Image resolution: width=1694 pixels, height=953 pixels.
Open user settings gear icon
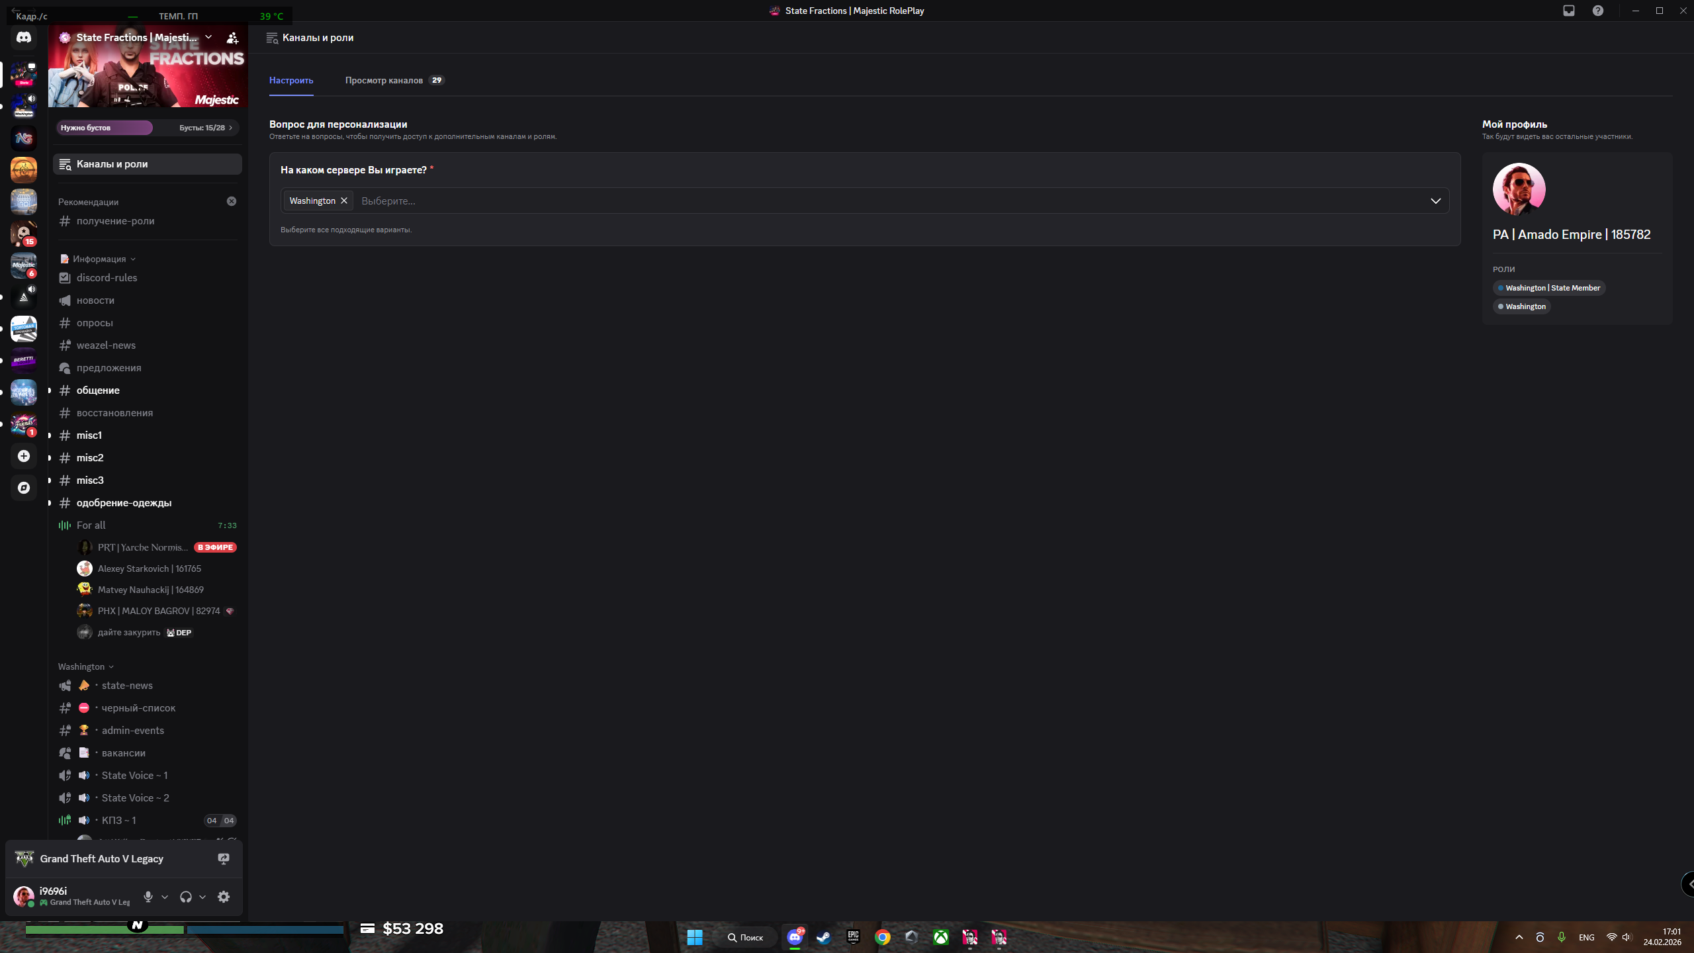(x=224, y=897)
